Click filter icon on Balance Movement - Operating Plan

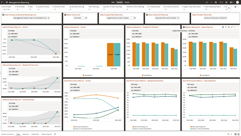pos(184,27)
